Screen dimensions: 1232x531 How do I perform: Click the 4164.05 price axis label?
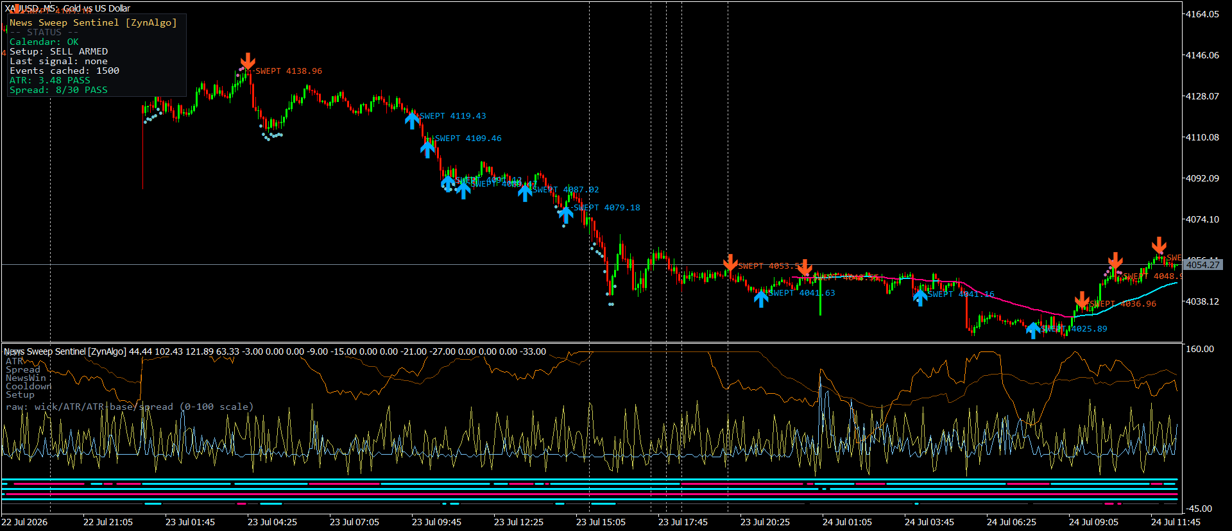[1202, 14]
